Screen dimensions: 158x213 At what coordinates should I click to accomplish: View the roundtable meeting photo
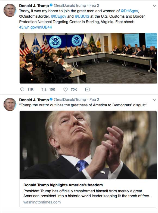(x=88, y=58)
